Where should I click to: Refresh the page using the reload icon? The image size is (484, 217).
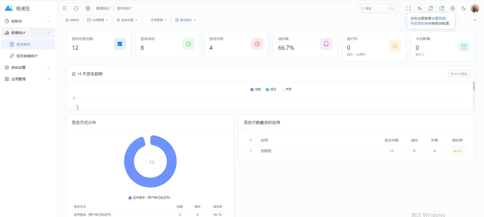[x=76, y=8]
